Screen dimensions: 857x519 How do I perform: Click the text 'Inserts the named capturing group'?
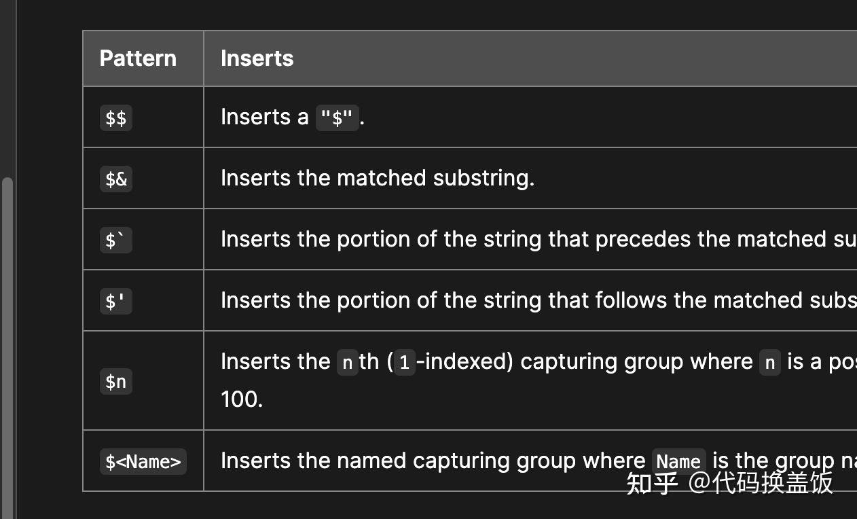pos(433,461)
